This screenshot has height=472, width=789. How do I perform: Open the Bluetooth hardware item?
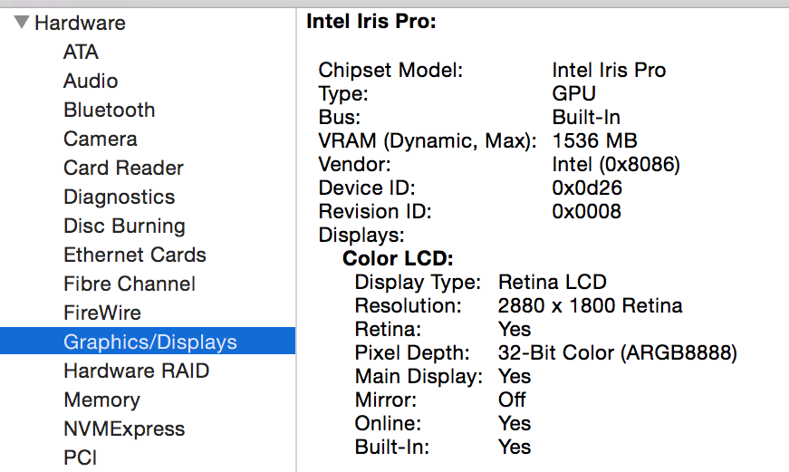coord(110,111)
